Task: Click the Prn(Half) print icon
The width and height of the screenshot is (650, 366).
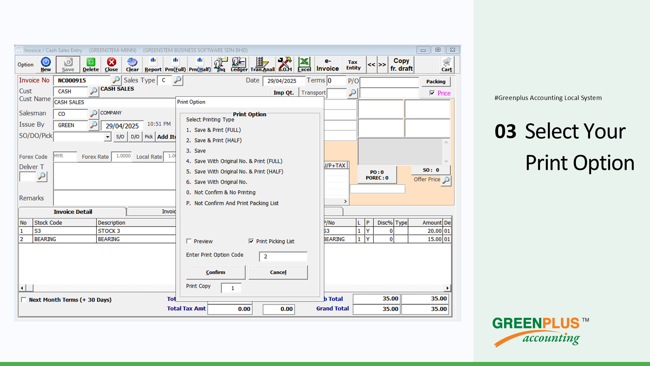Action: coord(200,64)
